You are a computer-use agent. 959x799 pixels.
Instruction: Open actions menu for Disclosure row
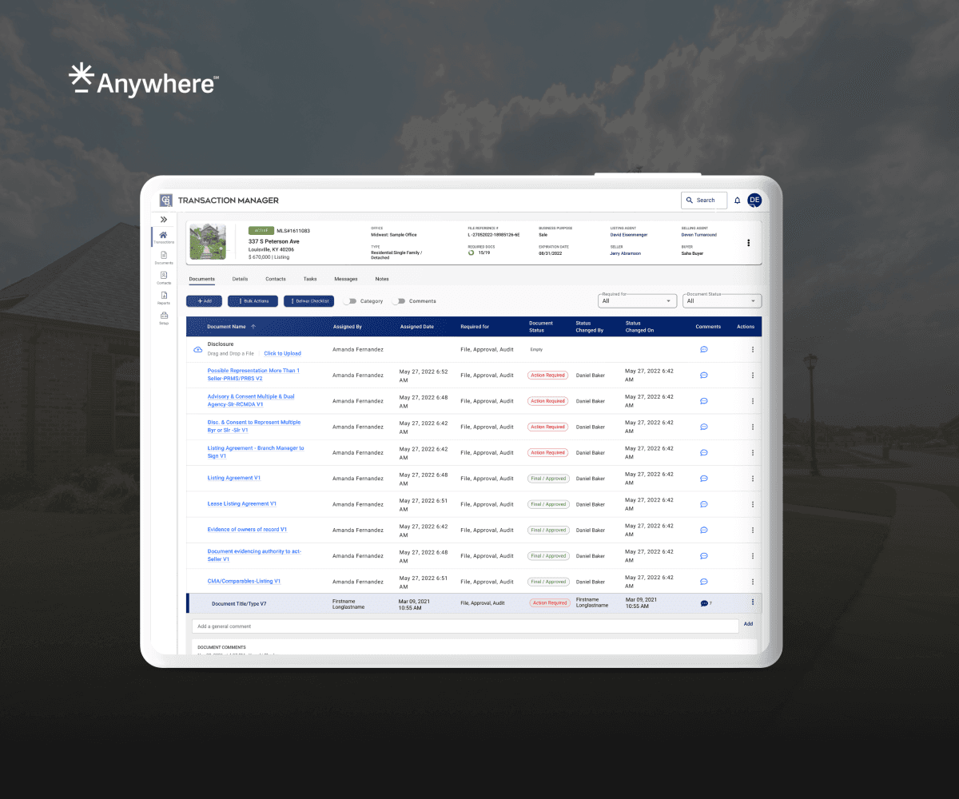click(753, 349)
